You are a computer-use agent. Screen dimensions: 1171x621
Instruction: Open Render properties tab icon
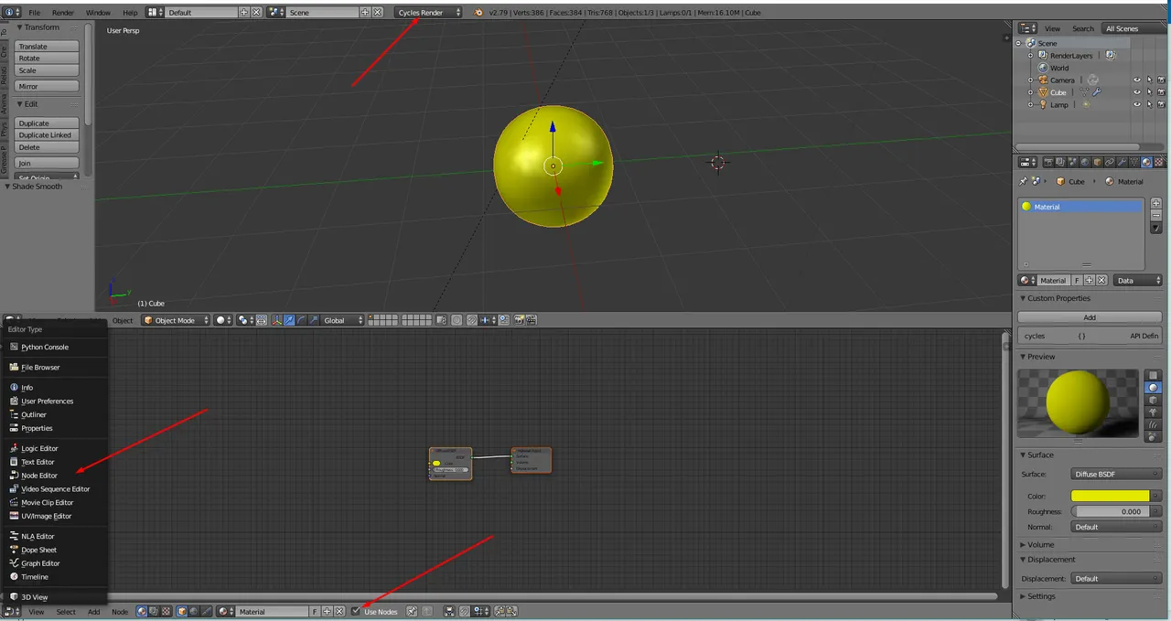pyautogui.click(x=1048, y=162)
